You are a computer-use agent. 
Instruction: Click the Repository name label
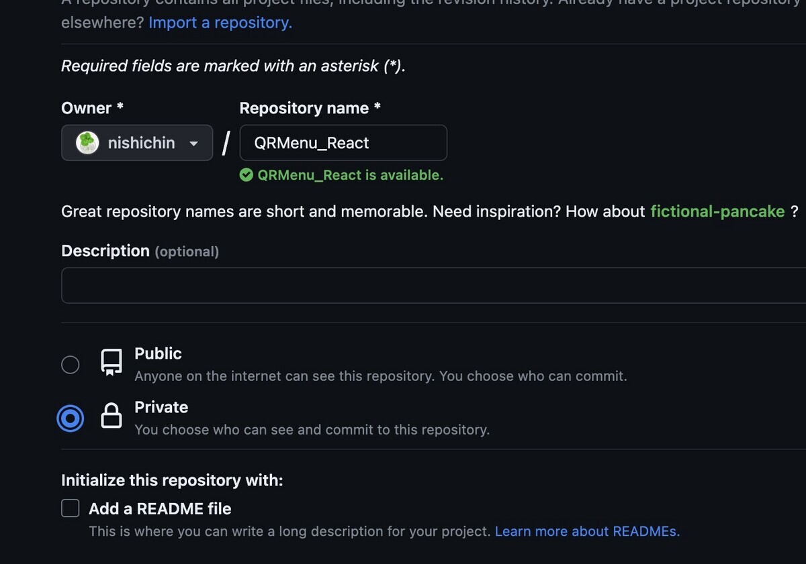304,109
